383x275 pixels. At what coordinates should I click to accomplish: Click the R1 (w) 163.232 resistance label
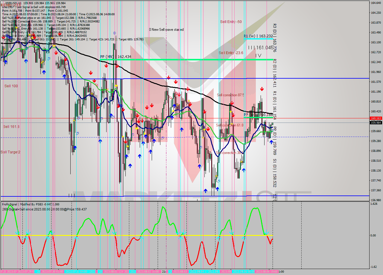(x=258, y=36)
